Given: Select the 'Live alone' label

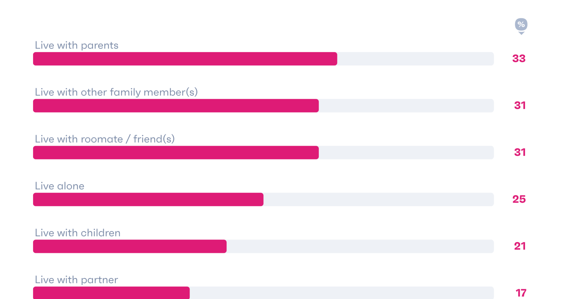Looking at the screenshot, I should click(x=60, y=186).
